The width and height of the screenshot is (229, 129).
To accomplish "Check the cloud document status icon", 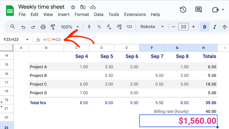I will (93, 7).
